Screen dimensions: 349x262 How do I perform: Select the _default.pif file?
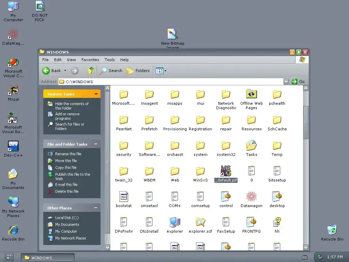(226, 174)
